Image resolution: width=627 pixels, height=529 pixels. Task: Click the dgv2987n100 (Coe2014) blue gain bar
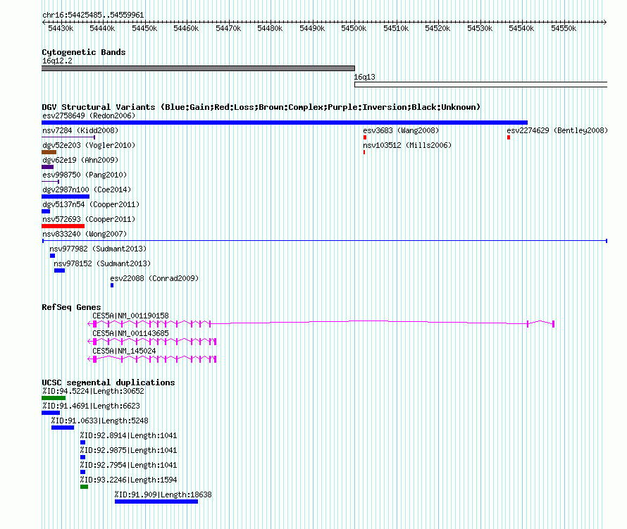[66, 197]
